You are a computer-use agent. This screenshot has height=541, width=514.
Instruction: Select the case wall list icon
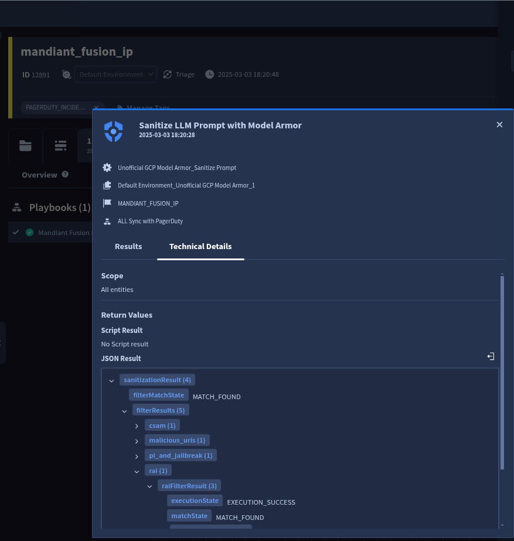click(x=60, y=145)
